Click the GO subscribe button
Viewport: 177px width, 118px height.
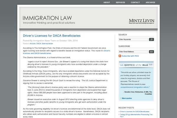(x=151, y=52)
